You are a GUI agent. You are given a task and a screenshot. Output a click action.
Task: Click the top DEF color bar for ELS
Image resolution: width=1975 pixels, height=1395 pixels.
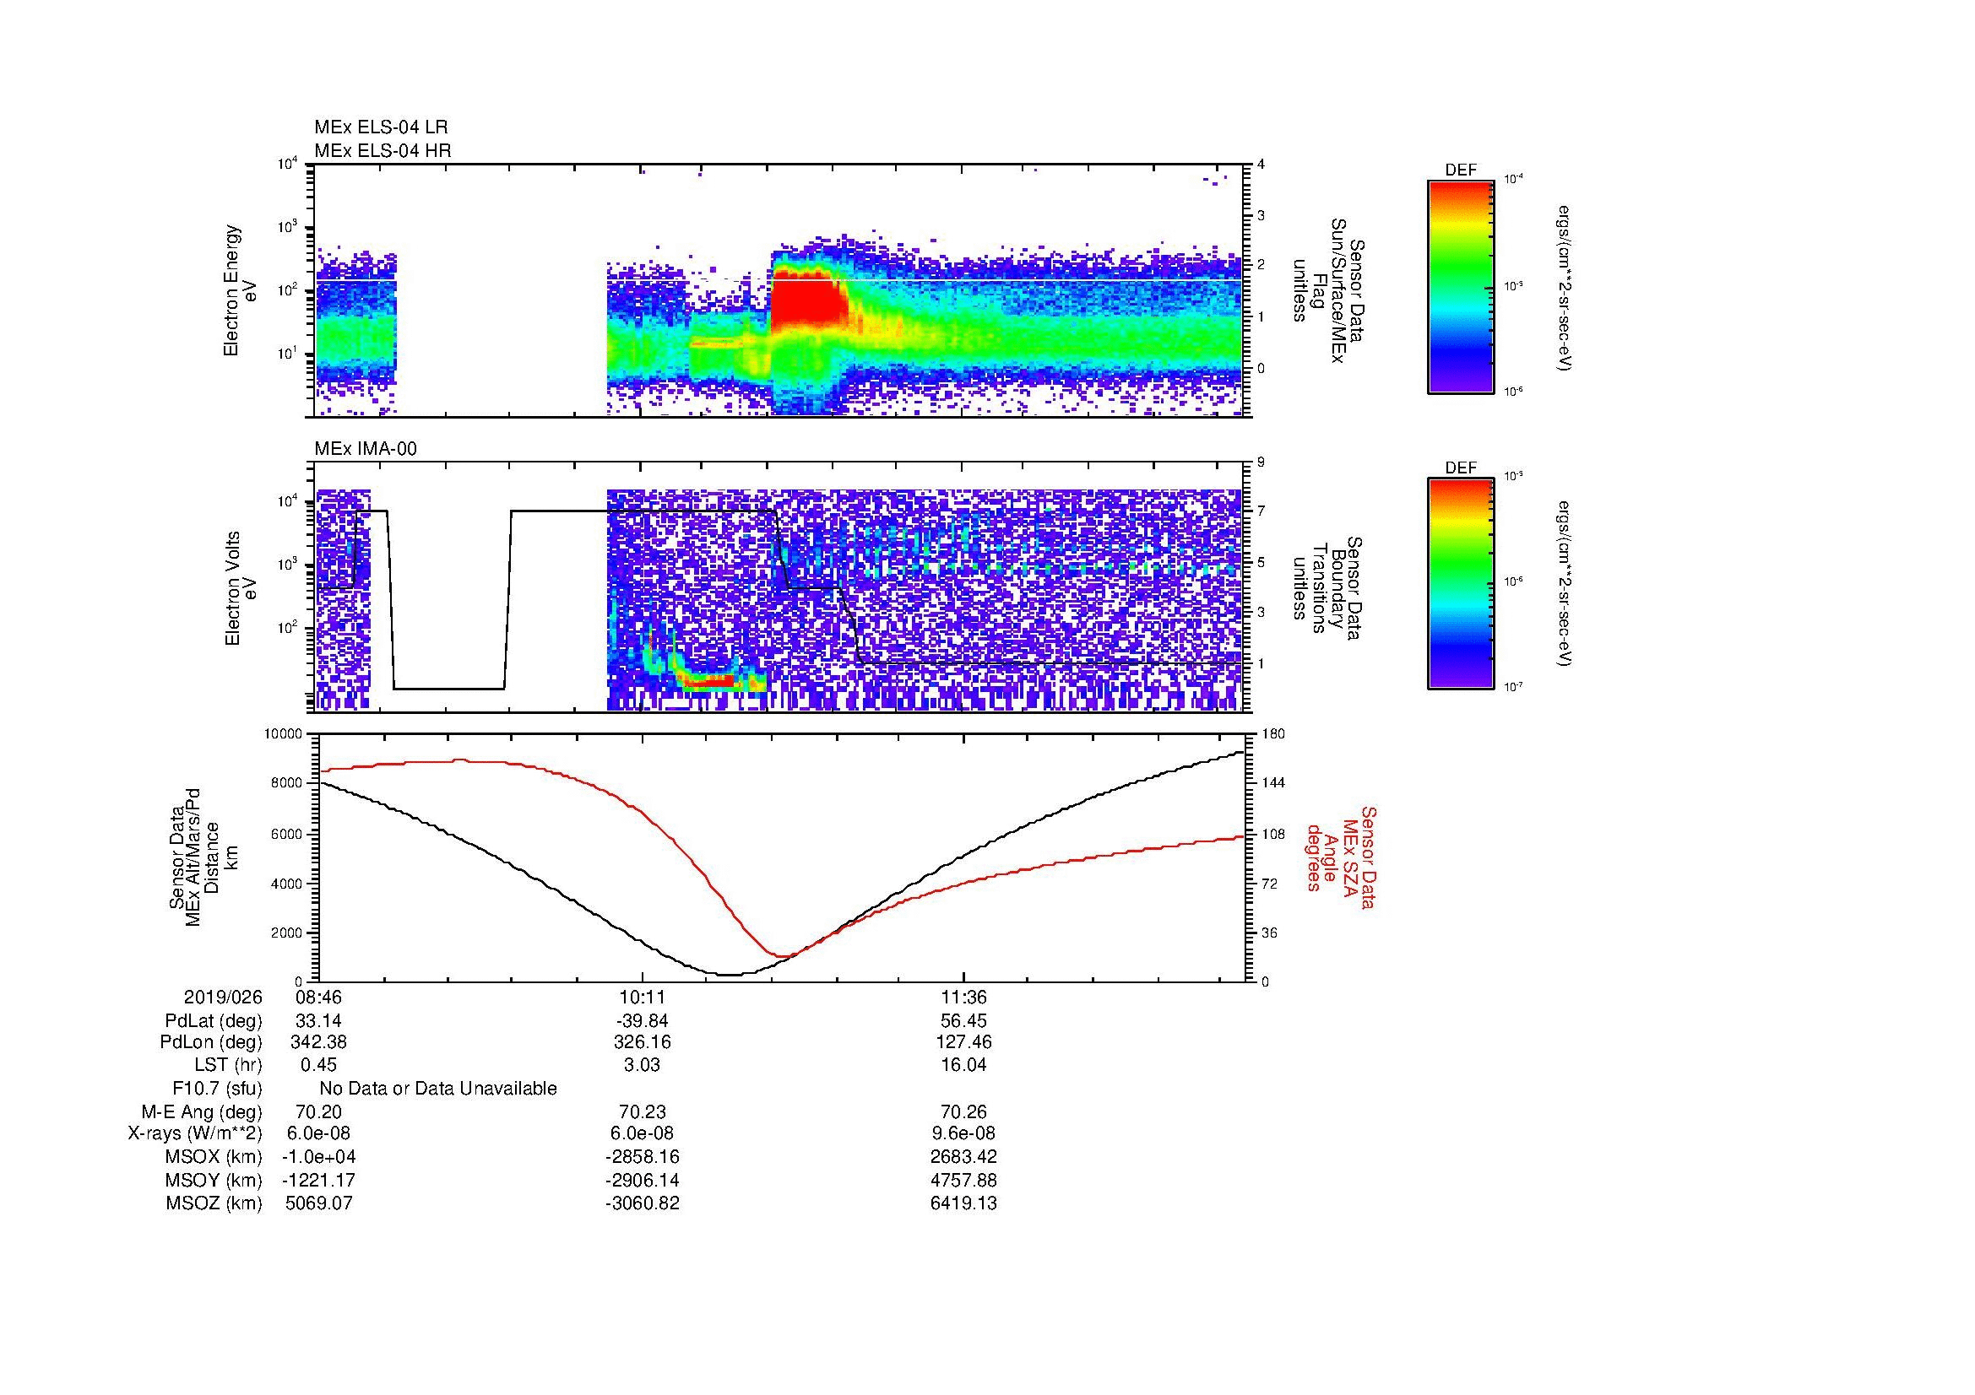1461,287
